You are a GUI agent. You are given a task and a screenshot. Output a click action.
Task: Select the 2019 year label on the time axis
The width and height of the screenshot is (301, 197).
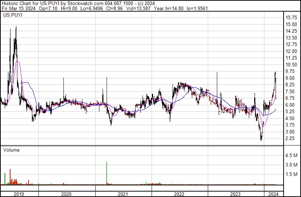point(19,194)
